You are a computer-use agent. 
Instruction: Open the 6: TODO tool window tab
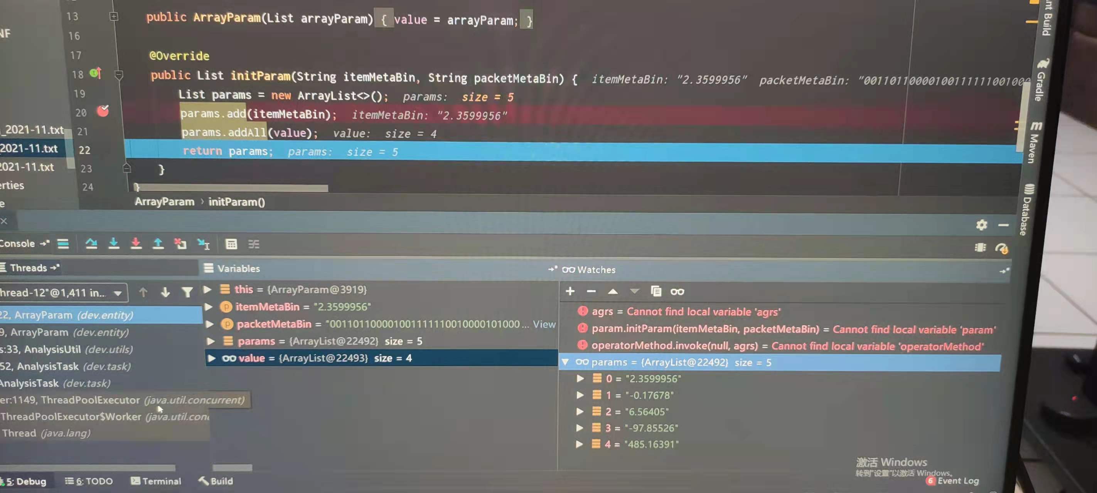click(x=89, y=481)
